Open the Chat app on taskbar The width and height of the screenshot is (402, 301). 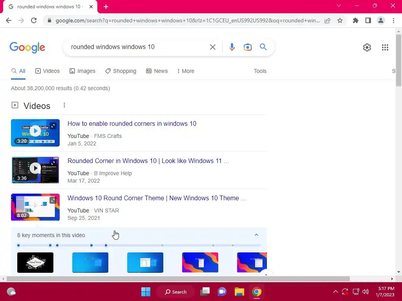[222, 292]
